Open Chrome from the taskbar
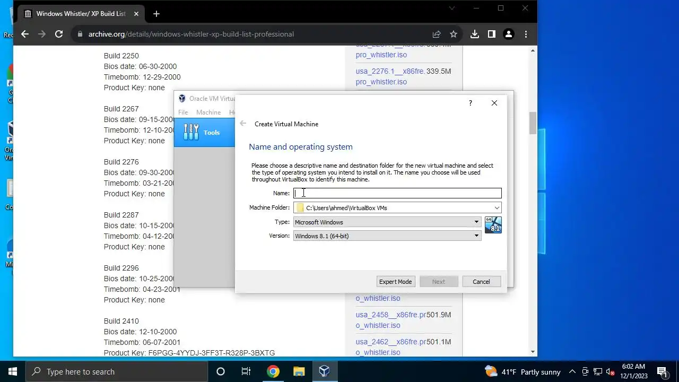679x382 pixels. (273, 371)
